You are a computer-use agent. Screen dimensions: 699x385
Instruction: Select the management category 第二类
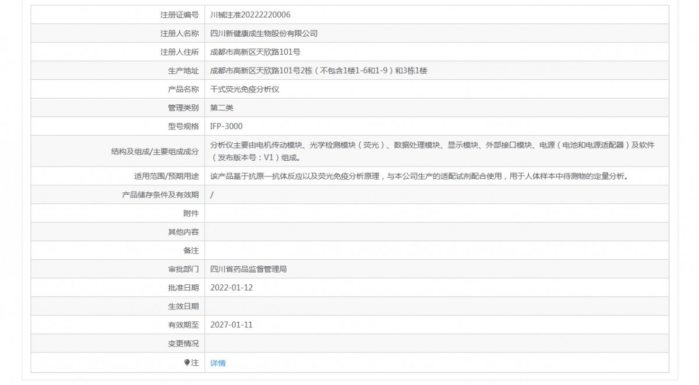pyautogui.click(x=222, y=108)
